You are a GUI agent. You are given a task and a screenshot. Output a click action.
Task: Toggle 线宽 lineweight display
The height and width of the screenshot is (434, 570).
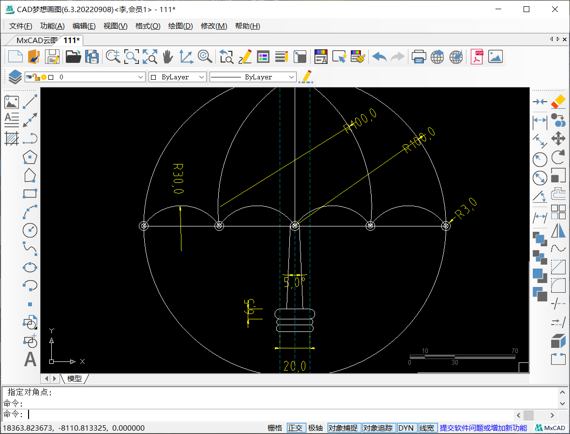tap(427, 428)
